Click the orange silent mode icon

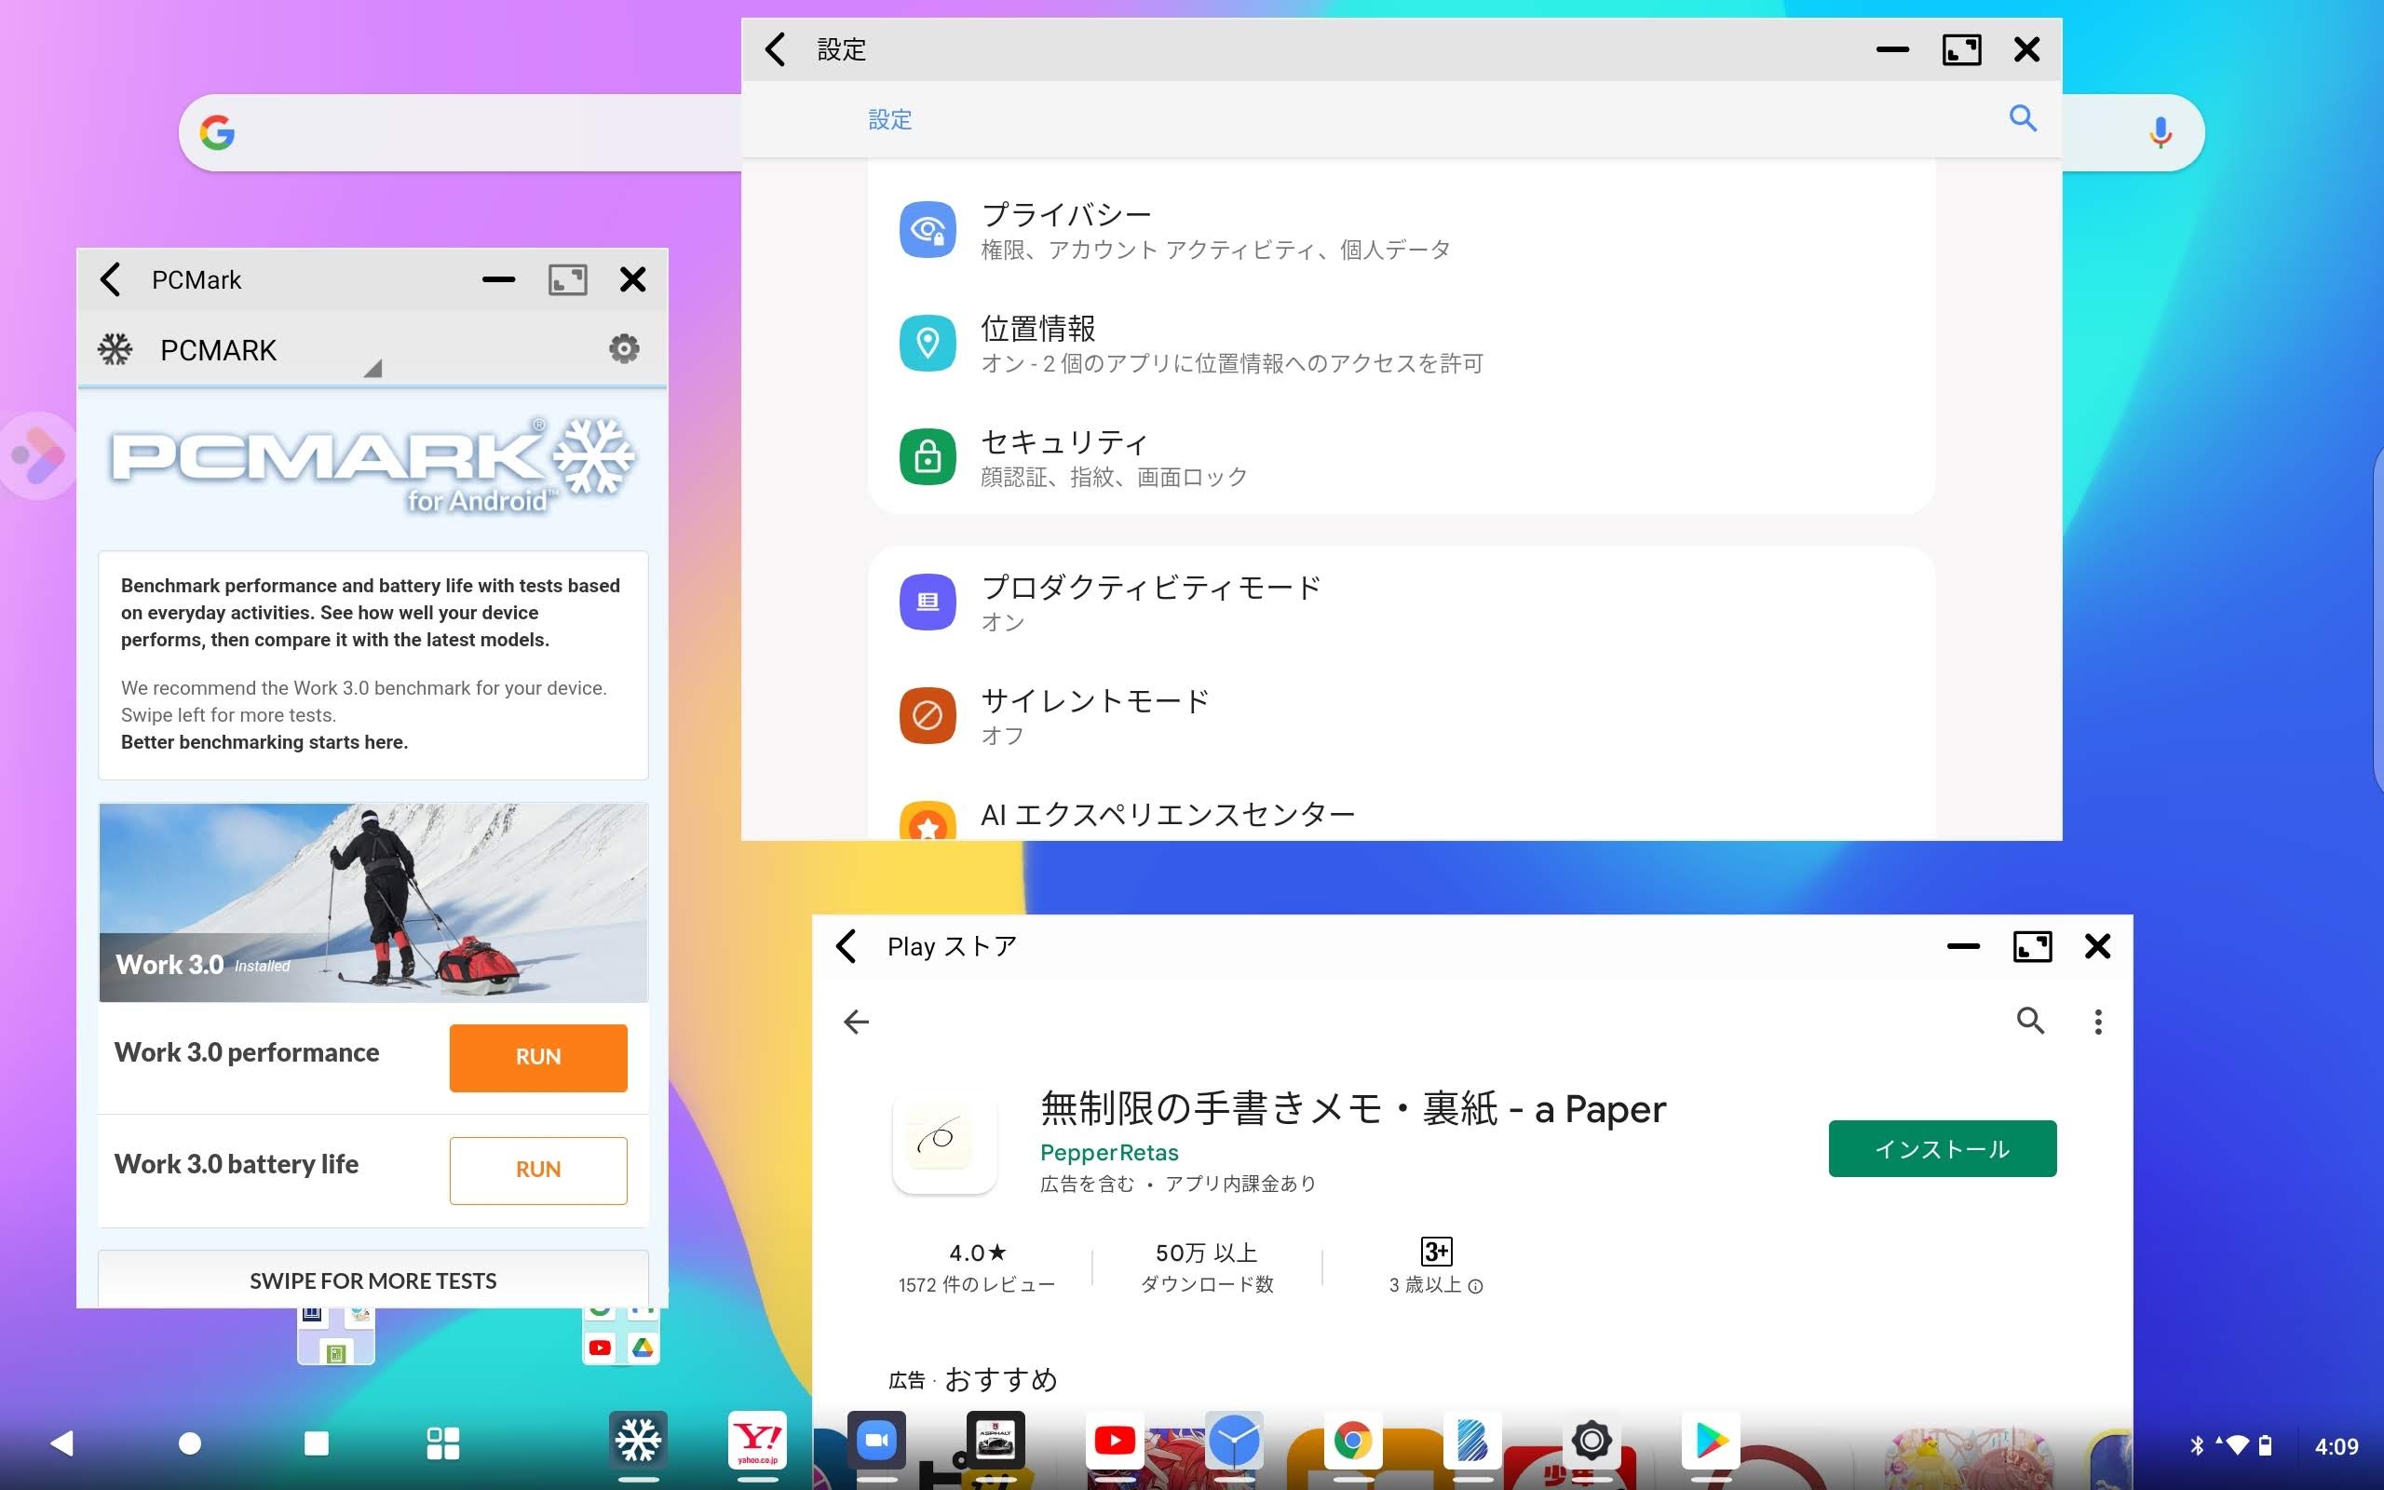click(x=927, y=714)
